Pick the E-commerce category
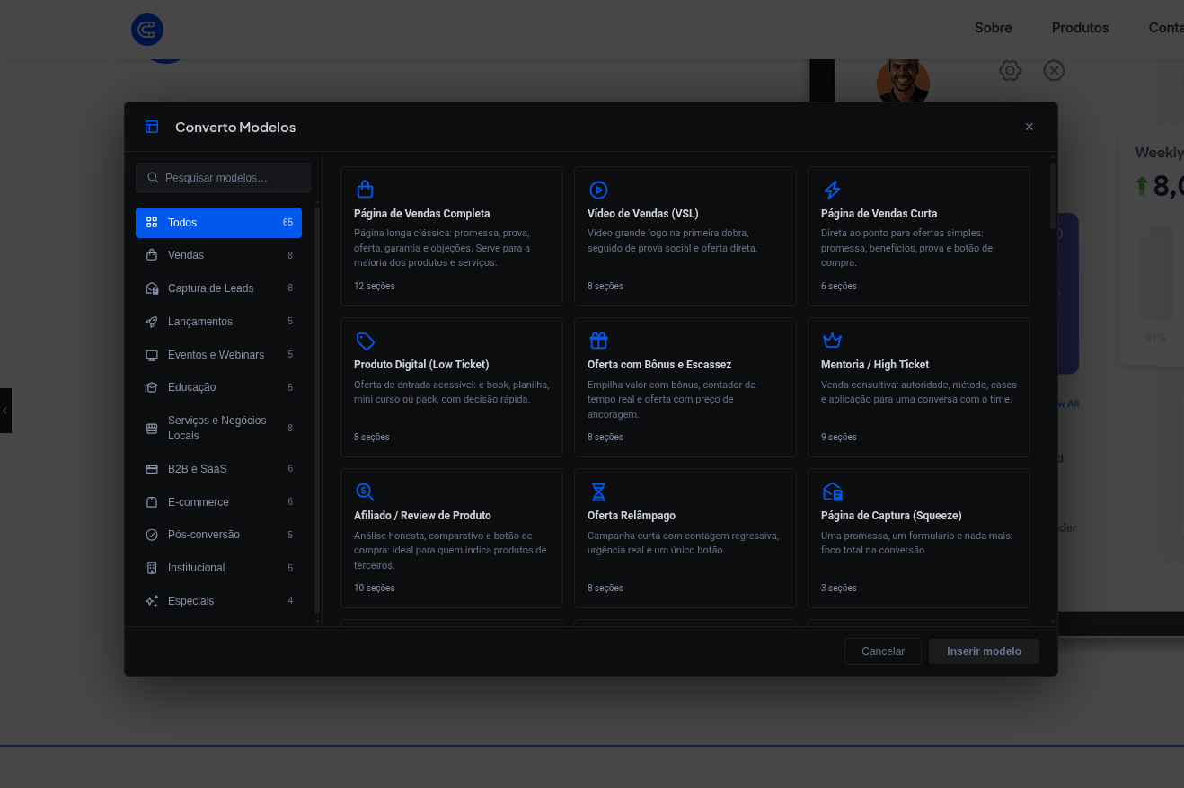Image resolution: width=1184 pixels, height=788 pixels. tap(218, 502)
